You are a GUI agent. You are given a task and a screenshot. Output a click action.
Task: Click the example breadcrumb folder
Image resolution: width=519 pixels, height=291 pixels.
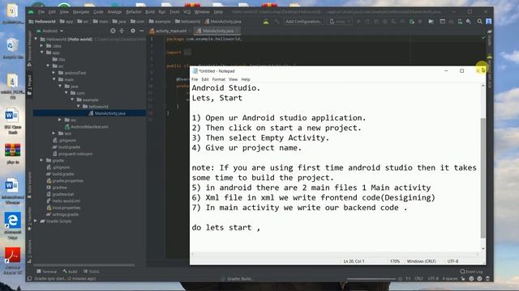(160, 22)
